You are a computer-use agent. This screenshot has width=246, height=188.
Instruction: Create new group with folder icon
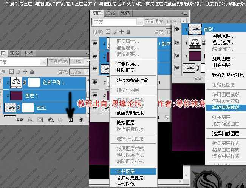60,120
